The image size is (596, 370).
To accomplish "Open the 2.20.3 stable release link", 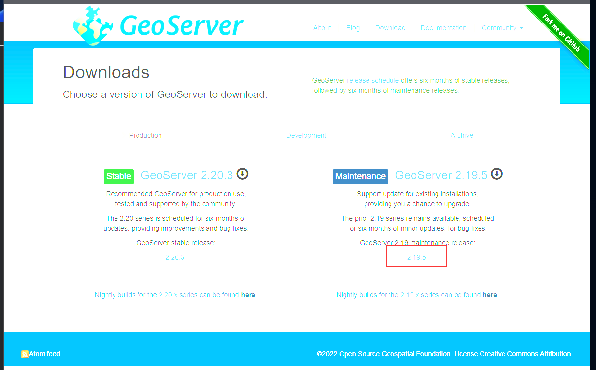I will point(175,257).
